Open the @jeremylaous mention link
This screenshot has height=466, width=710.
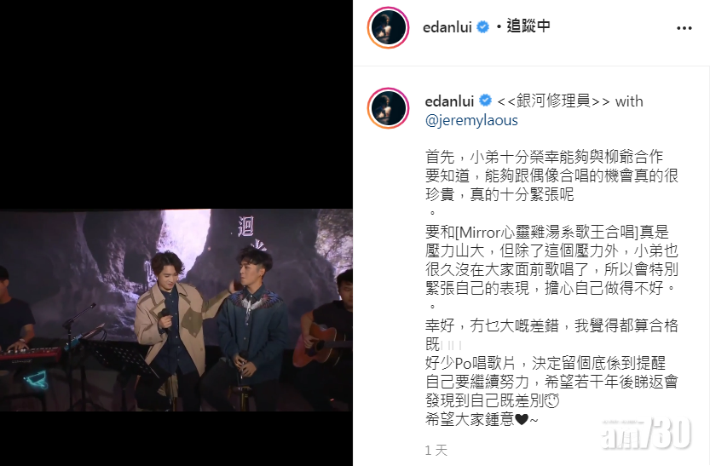coord(471,120)
